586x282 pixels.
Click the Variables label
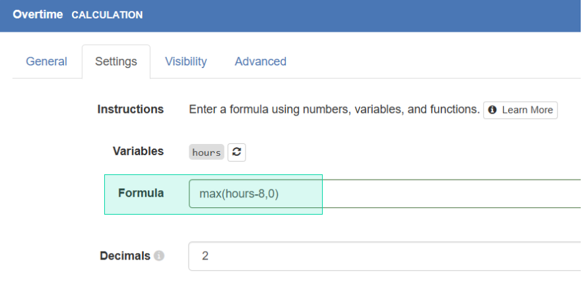[139, 151]
